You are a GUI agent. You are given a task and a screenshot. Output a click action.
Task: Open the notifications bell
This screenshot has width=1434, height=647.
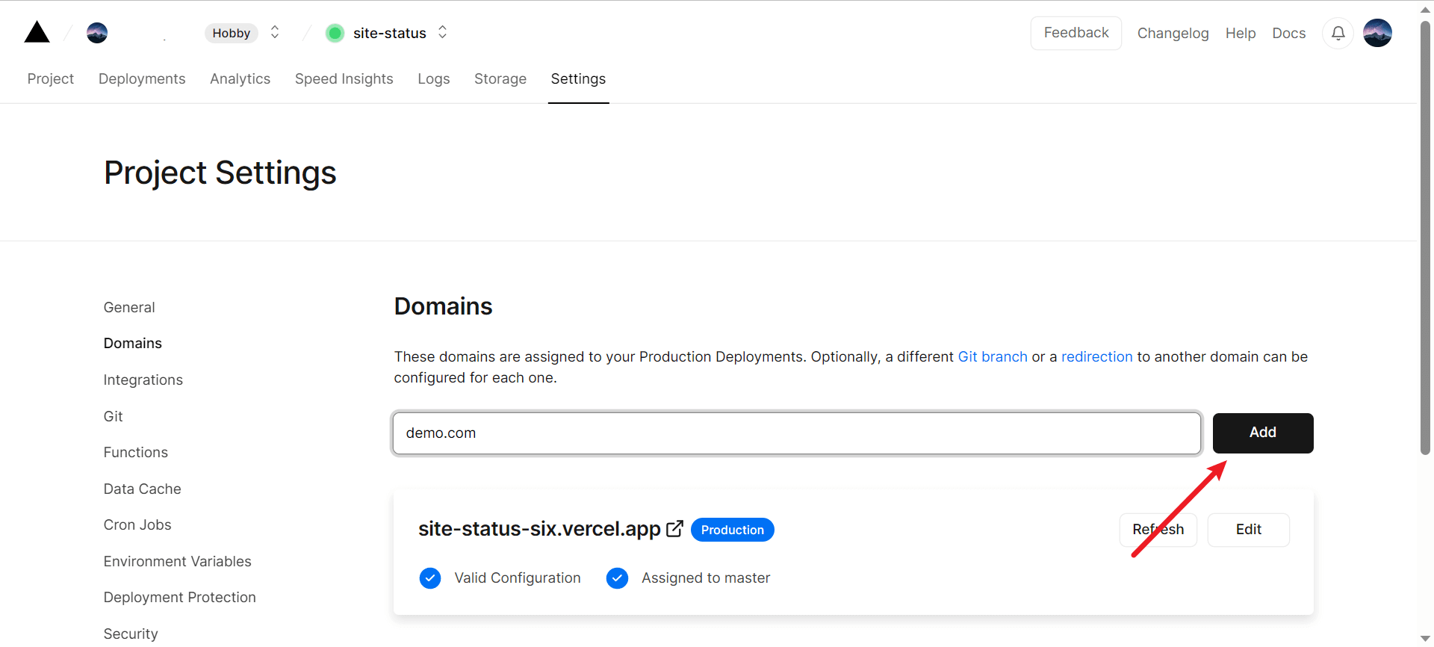(x=1338, y=33)
